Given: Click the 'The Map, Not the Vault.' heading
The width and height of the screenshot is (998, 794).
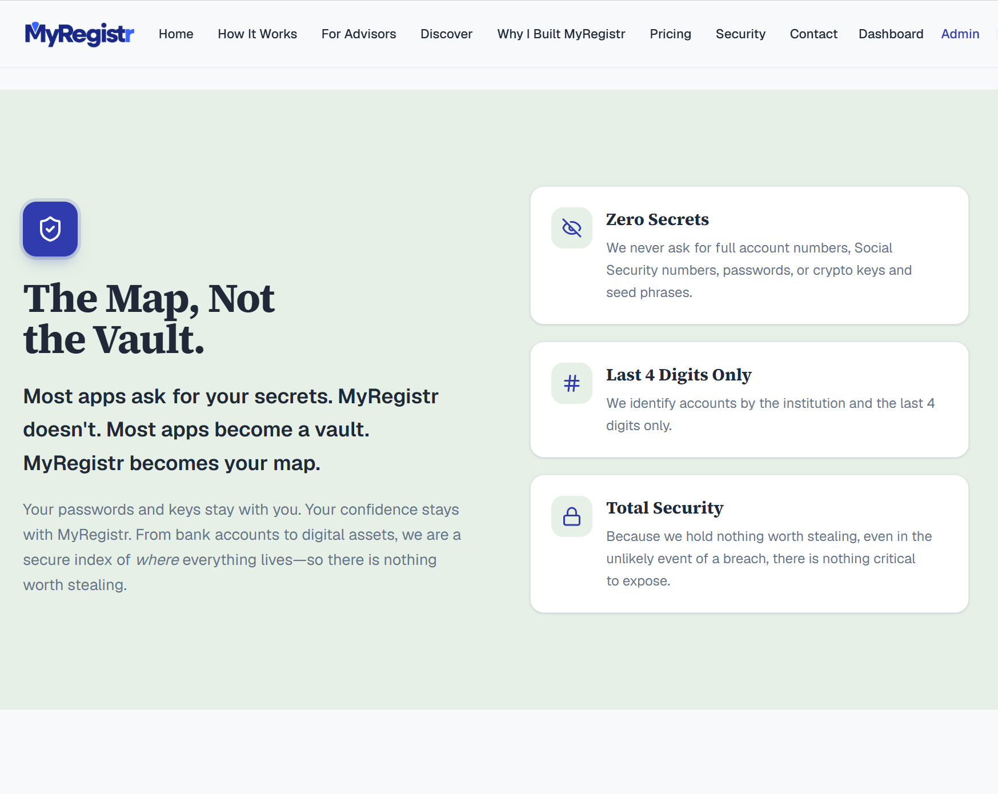Looking at the screenshot, I should [x=149, y=319].
